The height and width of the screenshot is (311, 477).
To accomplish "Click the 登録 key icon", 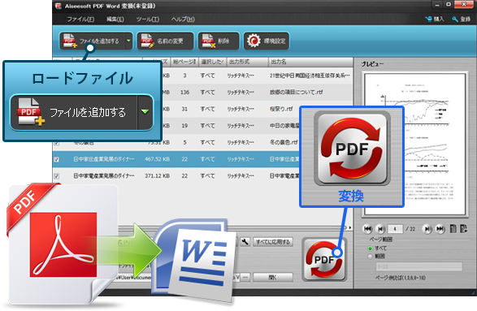I will [x=455, y=19].
